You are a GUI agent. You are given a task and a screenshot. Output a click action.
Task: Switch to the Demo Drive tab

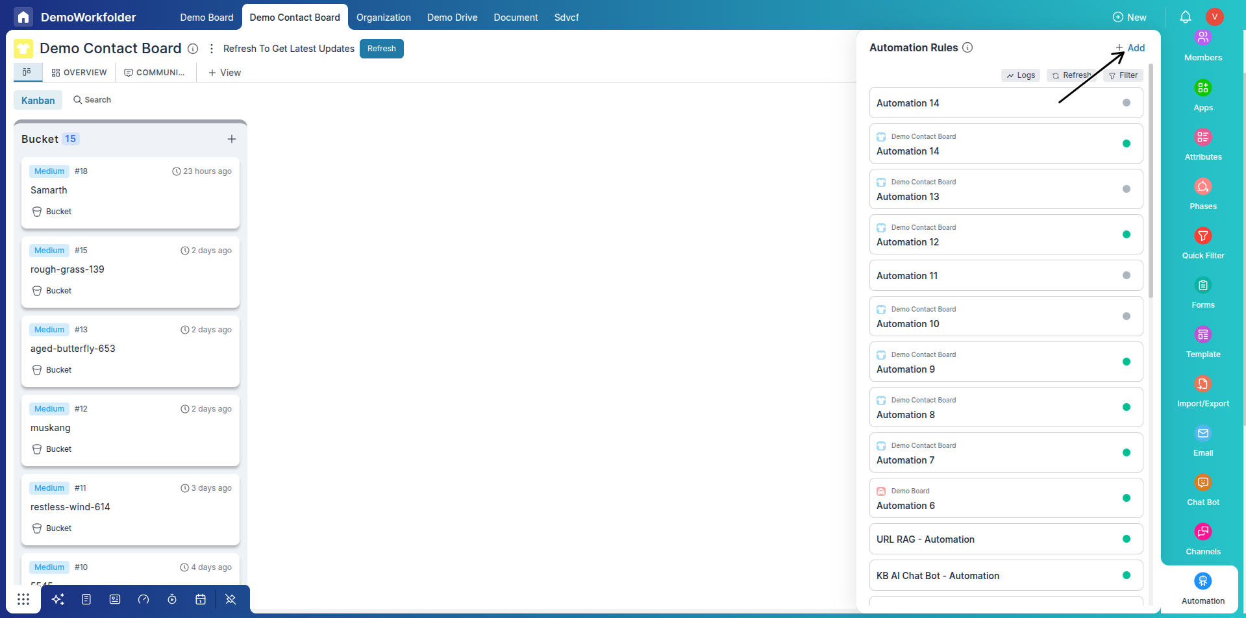tap(452, 18)
